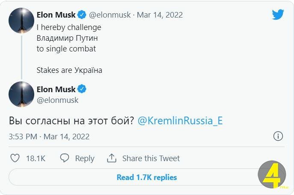Open the circled info icon
This screenshot has width=294, height=195.
coord(278,136)
